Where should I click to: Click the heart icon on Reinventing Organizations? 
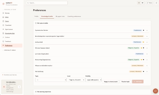pyautogui.click(x=143, y=60)
